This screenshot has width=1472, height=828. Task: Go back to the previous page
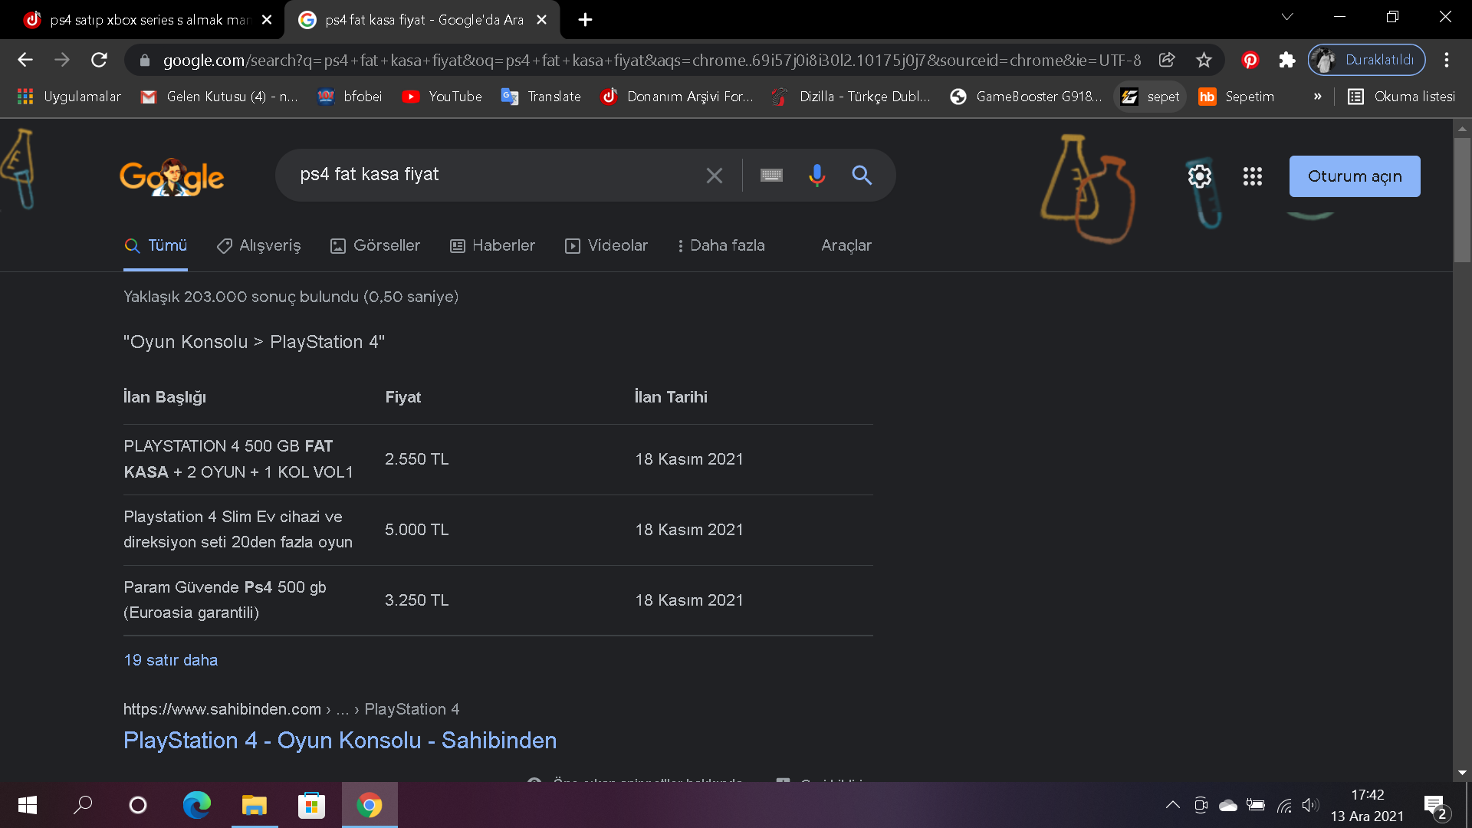(25, 60)
